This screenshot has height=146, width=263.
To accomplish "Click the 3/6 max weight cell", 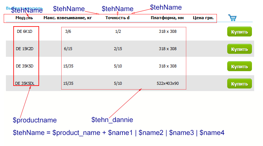I will [68, 31].
